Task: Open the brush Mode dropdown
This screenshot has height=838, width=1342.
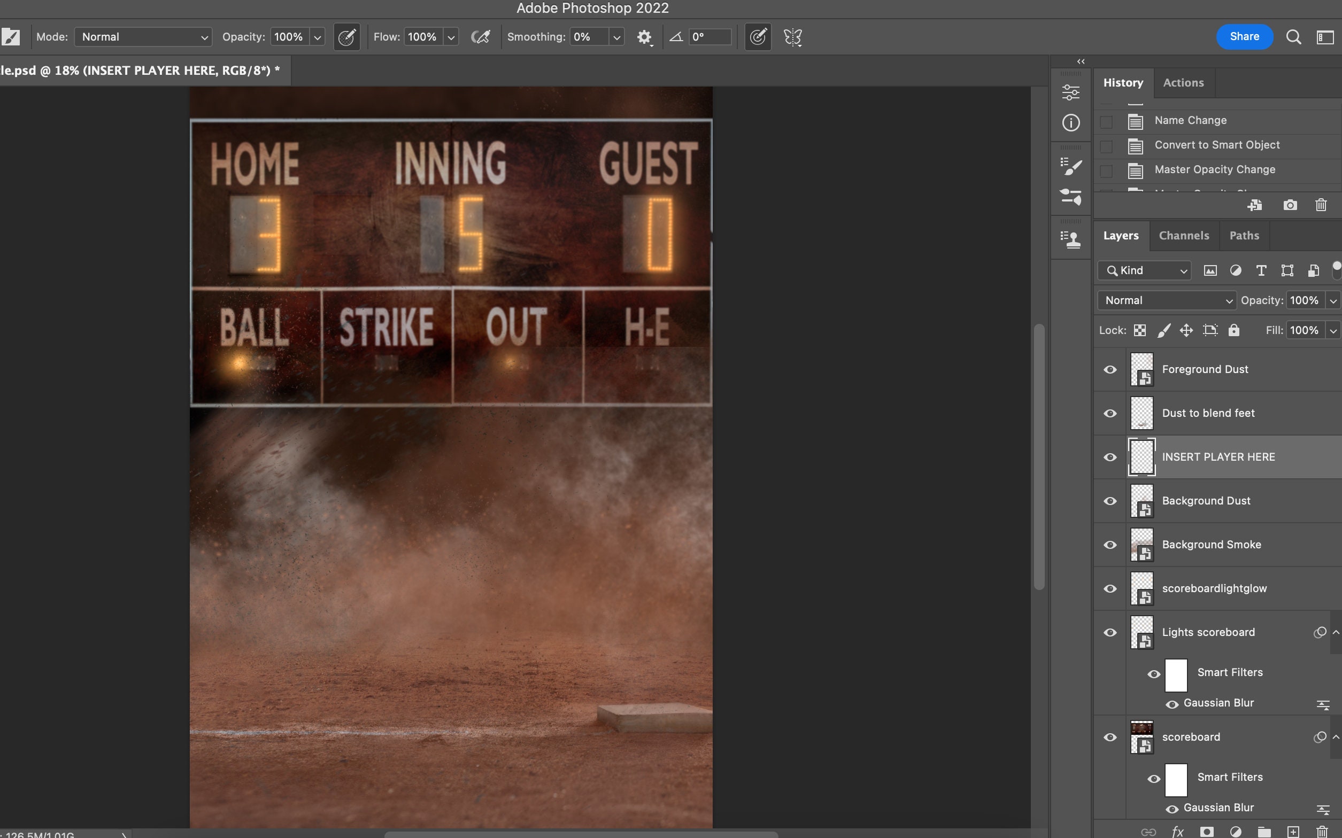Action: (x=143, y=36)
